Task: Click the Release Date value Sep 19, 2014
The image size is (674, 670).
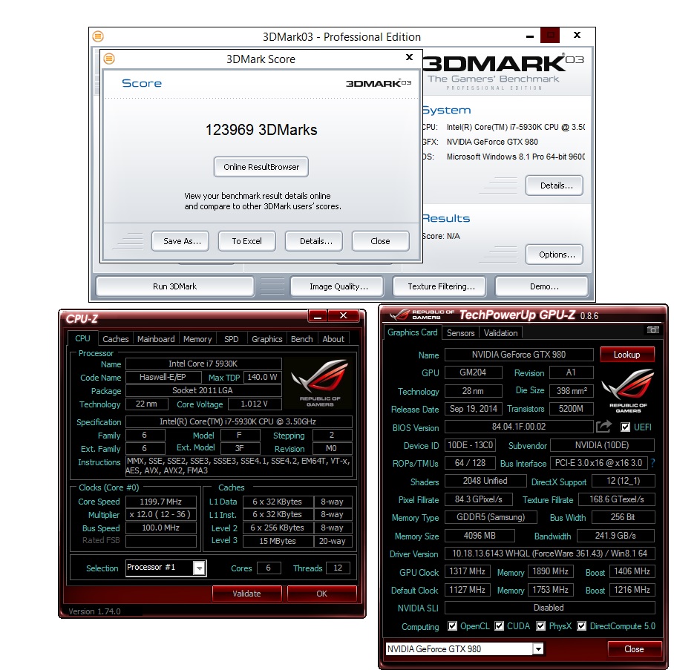Action: pos(474,409)
